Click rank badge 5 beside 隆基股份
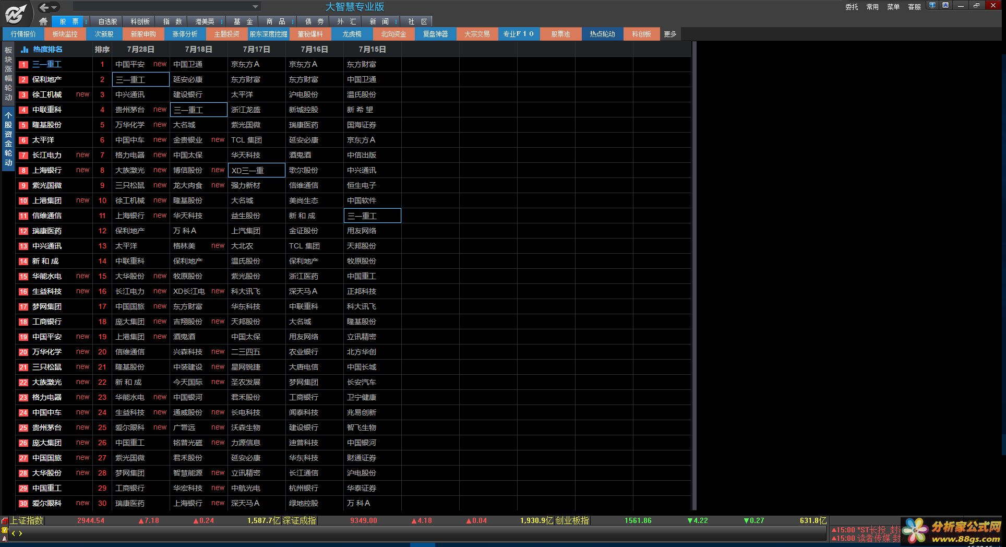The height and width of the screenshot is (547, 1006). pos(23,125)
